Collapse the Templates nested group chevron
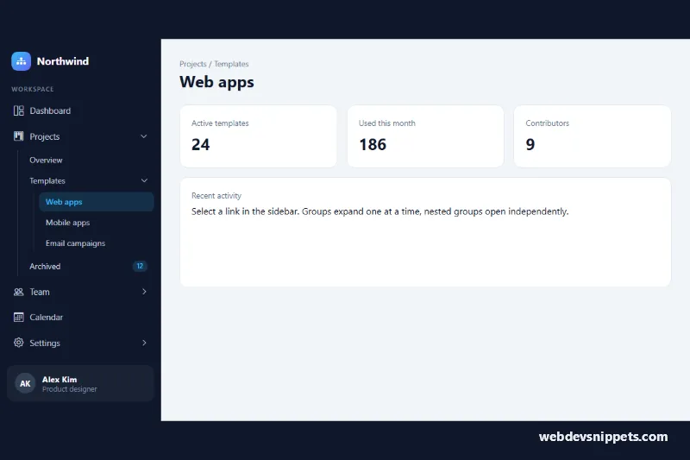 pyautogui.click(x=144, y=180)
